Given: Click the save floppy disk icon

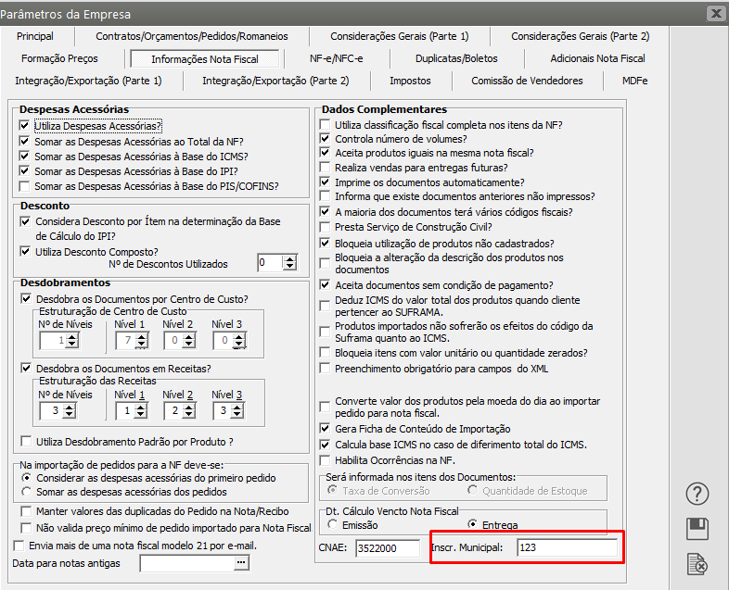Looking at the screenshot, I should click(697, 528).
